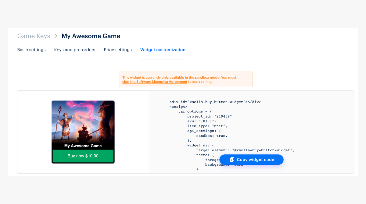
Task: Click the My Awesome Game page heading
Action: [91, 36]
